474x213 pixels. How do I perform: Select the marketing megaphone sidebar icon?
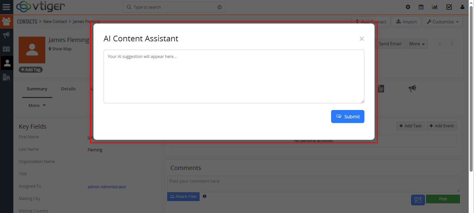pos(6,35)
